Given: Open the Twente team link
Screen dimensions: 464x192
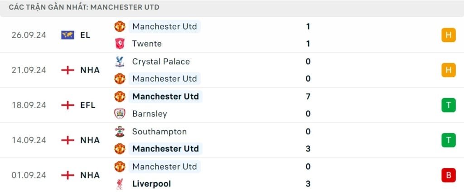Looking at the screenshot, I should click(x=147, y=44).
